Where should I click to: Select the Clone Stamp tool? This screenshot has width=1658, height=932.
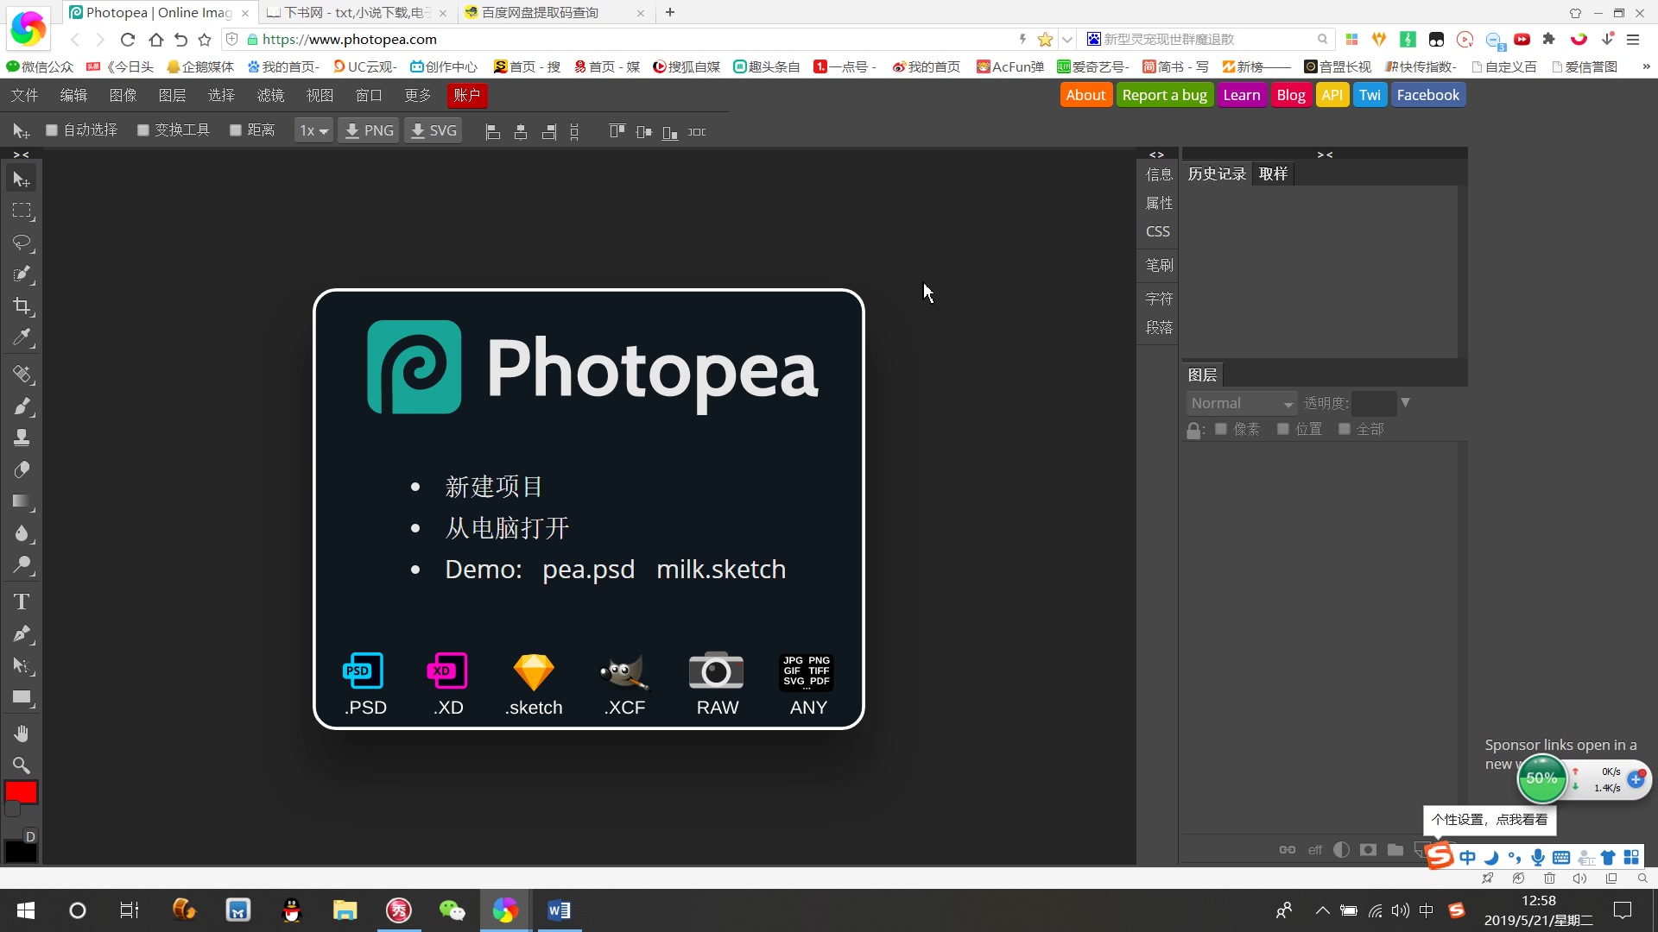coord(22,438)
